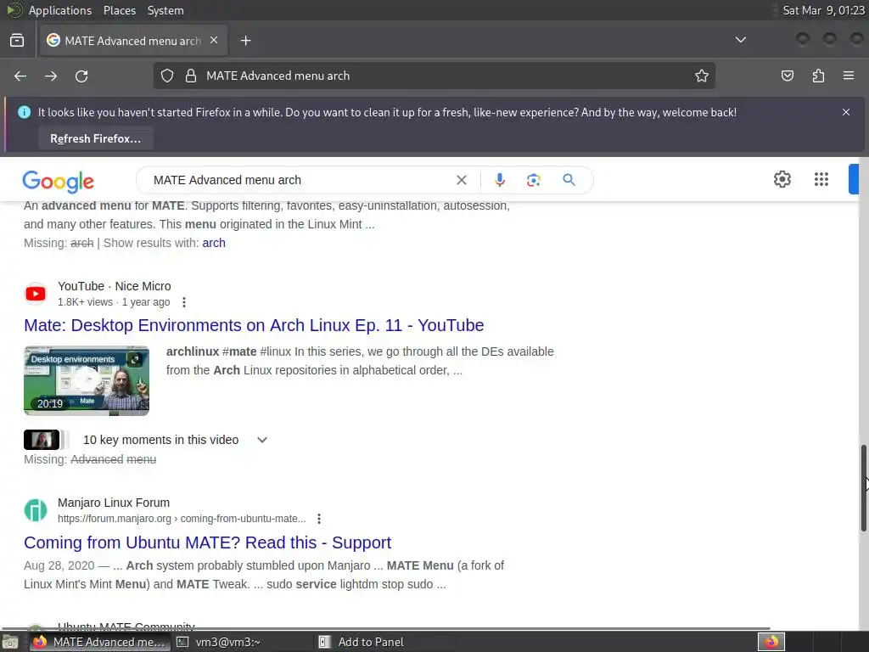Image resolution: width=869 pixels, height=652 pixels.
Task: Expand 10 key moments in this video
Action: click(x=262, y=440)
